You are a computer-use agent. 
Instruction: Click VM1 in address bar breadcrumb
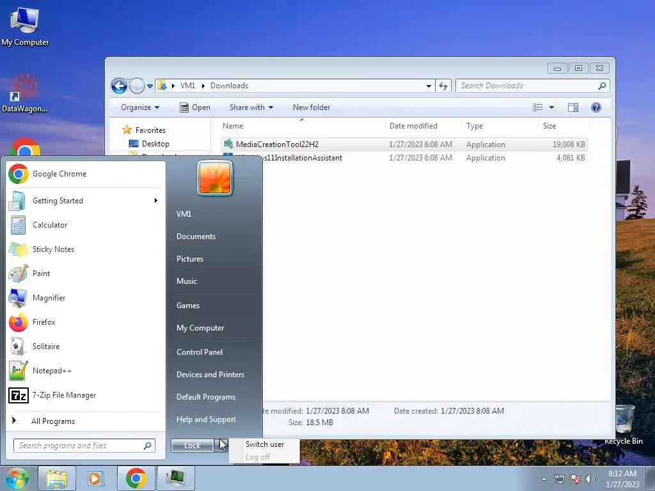pos(187,86)
